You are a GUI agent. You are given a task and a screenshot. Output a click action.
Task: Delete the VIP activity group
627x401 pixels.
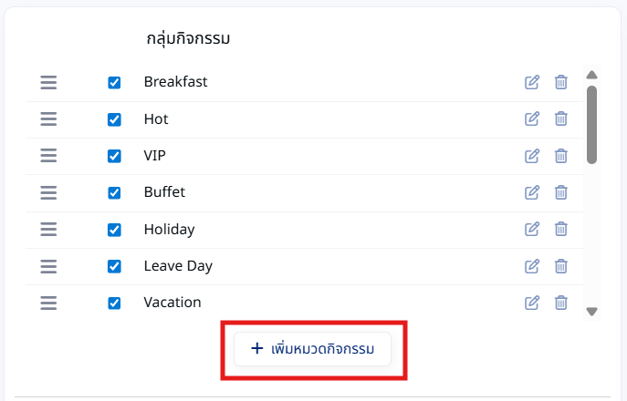click(561, 156)
